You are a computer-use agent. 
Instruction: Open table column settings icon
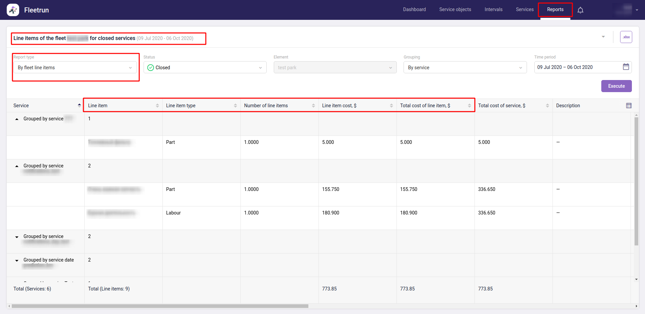coord(629,106)
